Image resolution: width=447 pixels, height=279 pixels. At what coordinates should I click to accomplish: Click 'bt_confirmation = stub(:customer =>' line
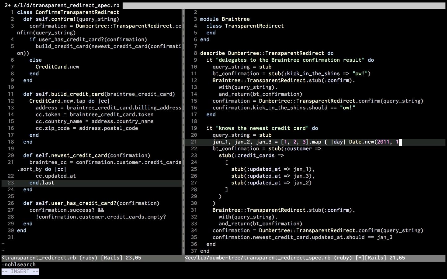pyautogui.click(x=267, y=148)
